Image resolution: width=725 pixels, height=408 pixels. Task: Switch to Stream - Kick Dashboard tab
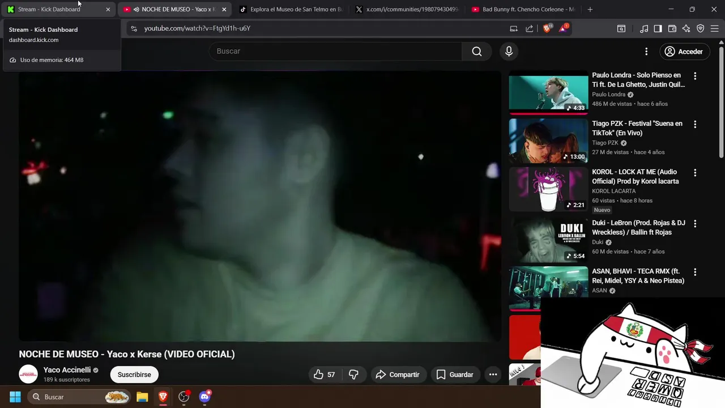click(59, 10)
